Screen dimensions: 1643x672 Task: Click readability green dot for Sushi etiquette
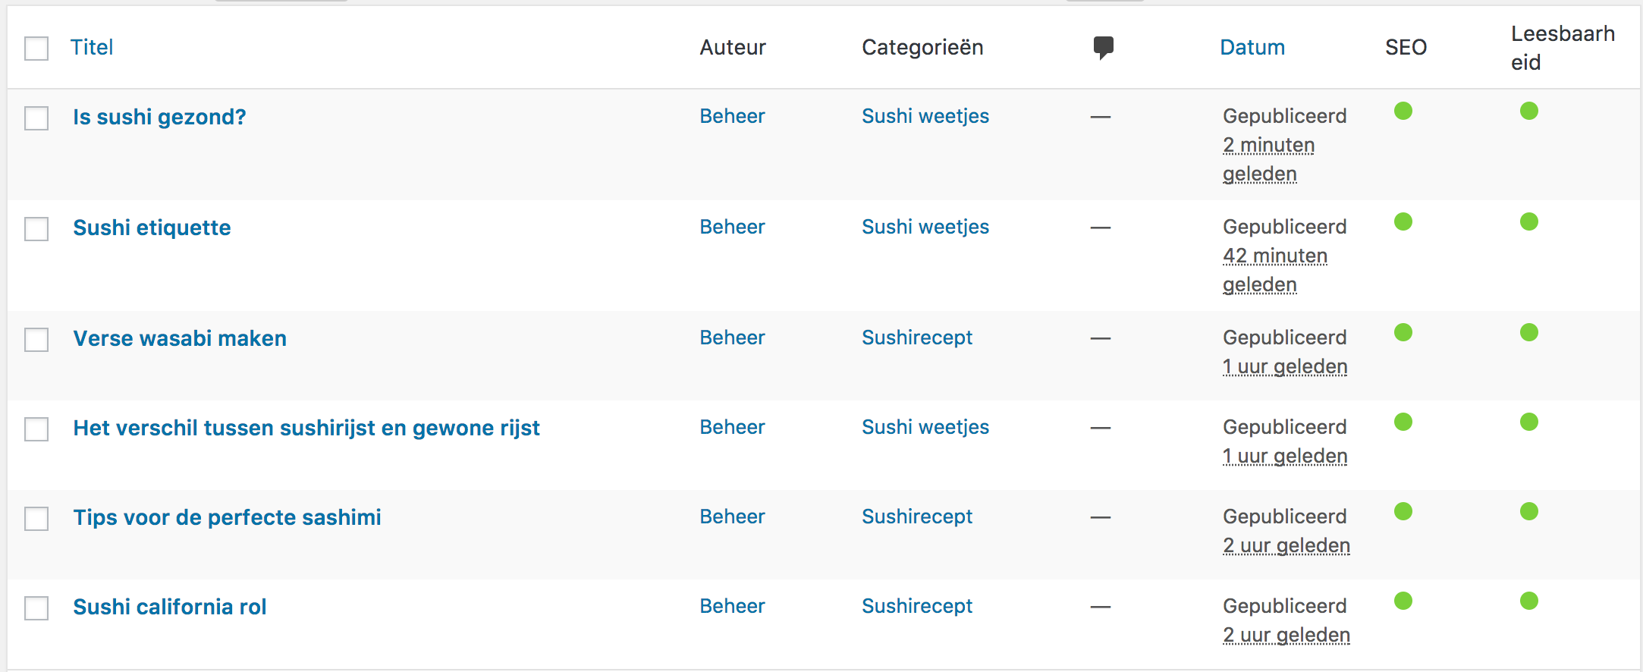1529,221
